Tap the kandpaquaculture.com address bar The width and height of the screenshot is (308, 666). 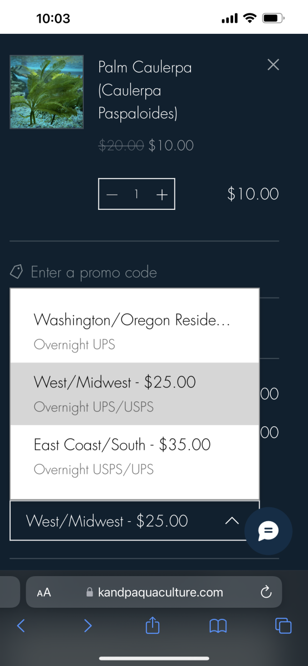coord(154,592)
